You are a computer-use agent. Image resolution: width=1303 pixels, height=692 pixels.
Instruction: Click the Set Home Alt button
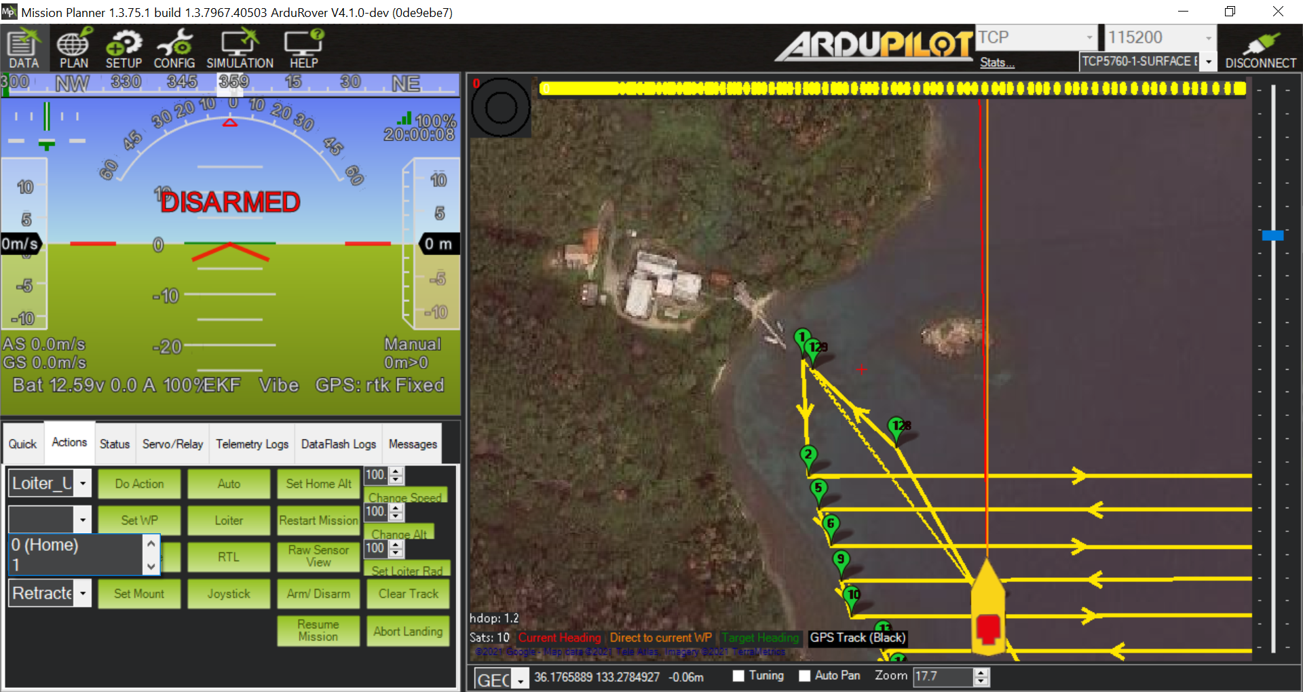318,484
